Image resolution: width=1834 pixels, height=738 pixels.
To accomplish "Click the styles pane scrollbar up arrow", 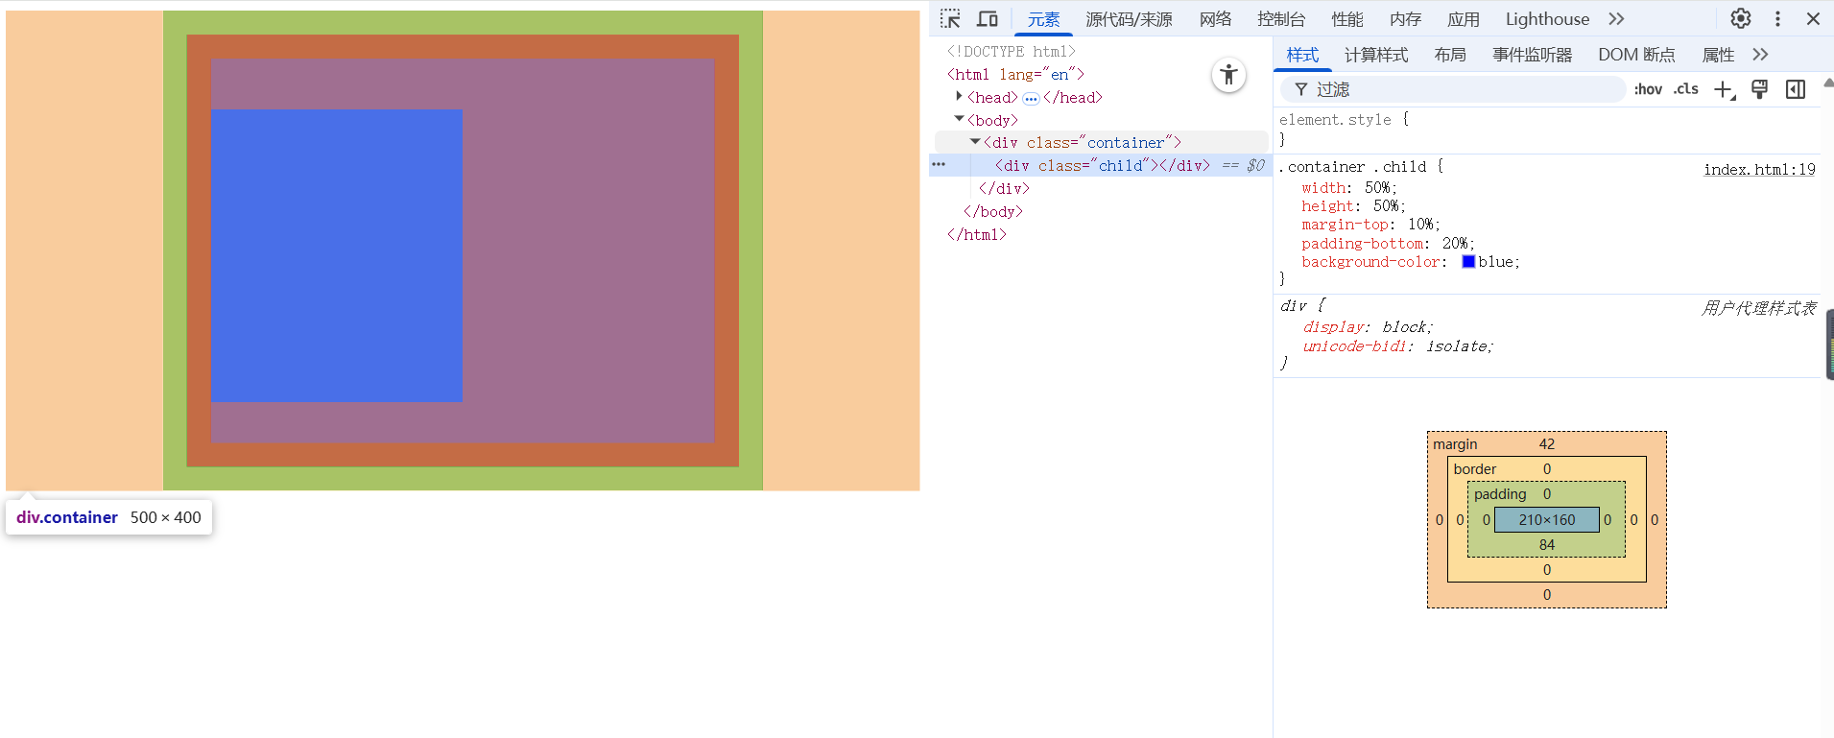I will [x=1827, y=83].
